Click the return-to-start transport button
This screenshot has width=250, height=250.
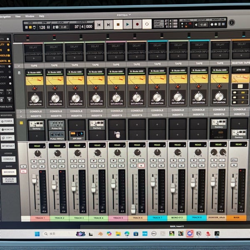99,25
